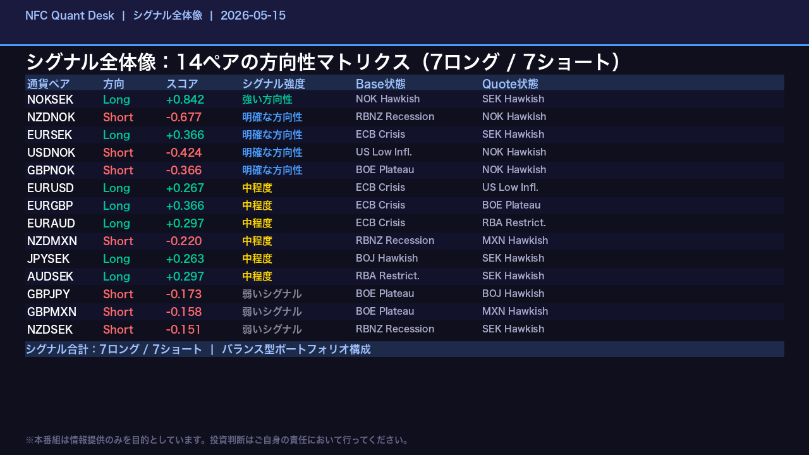809x455 pixels.
Task: Click 弱いシグナル in the GBPJPY row
Action: [272, 294]
